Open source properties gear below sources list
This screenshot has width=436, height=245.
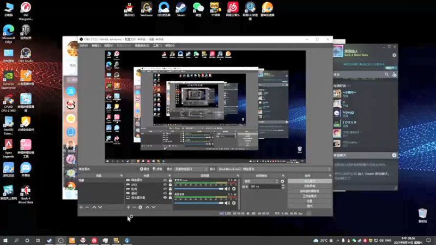[x=141, y=207]
